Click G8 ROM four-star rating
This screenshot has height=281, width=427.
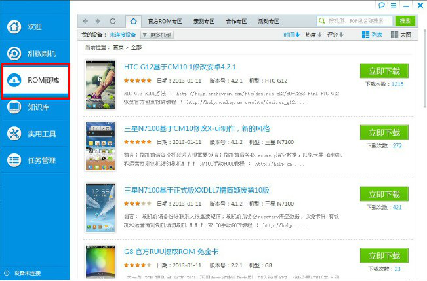pos(138,265)
